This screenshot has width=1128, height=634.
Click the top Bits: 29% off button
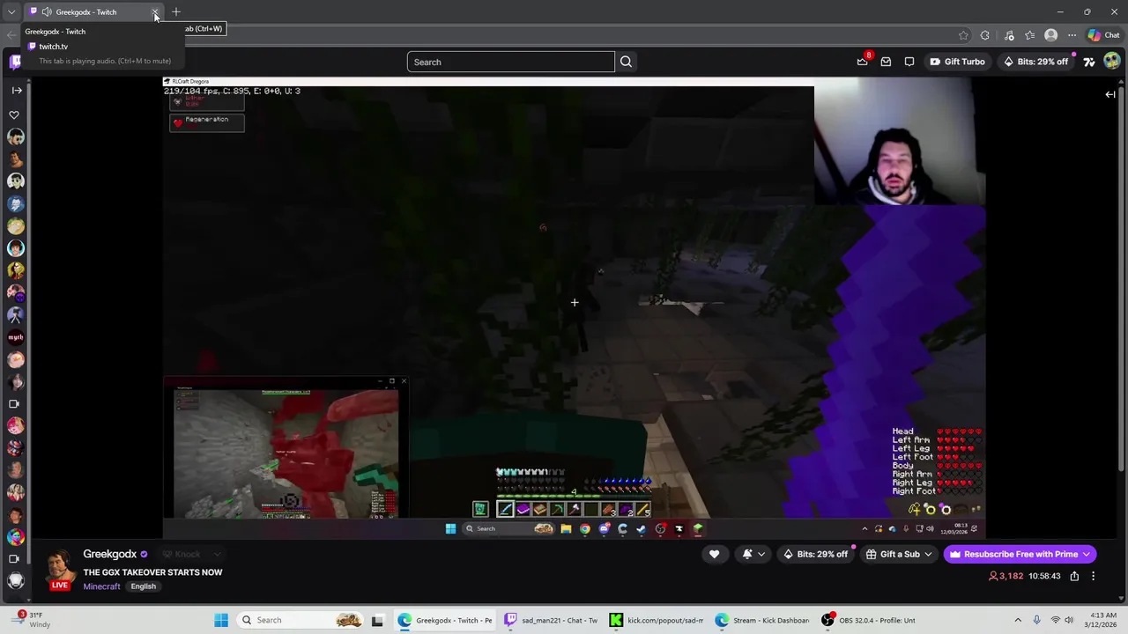point(1035,62)
